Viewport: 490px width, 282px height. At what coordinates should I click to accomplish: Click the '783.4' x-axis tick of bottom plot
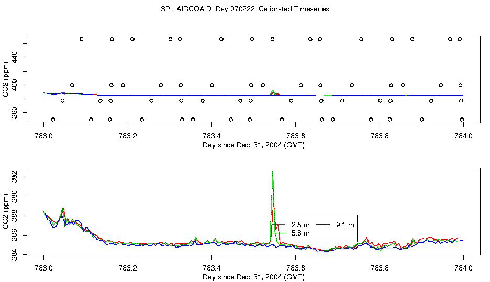(211, 268)
